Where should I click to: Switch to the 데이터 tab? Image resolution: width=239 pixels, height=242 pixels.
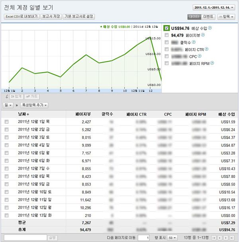coord(194,17)
